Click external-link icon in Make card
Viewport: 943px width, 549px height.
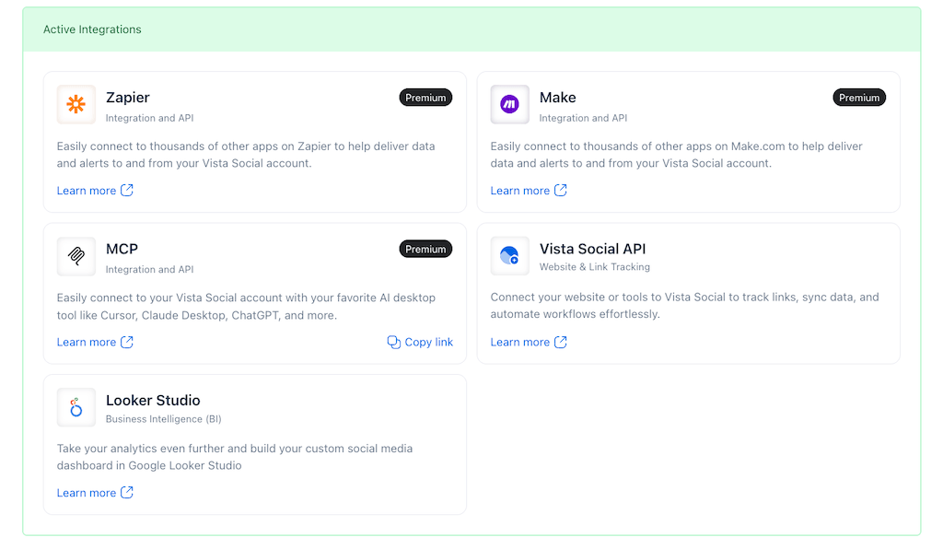click(561, 190)
